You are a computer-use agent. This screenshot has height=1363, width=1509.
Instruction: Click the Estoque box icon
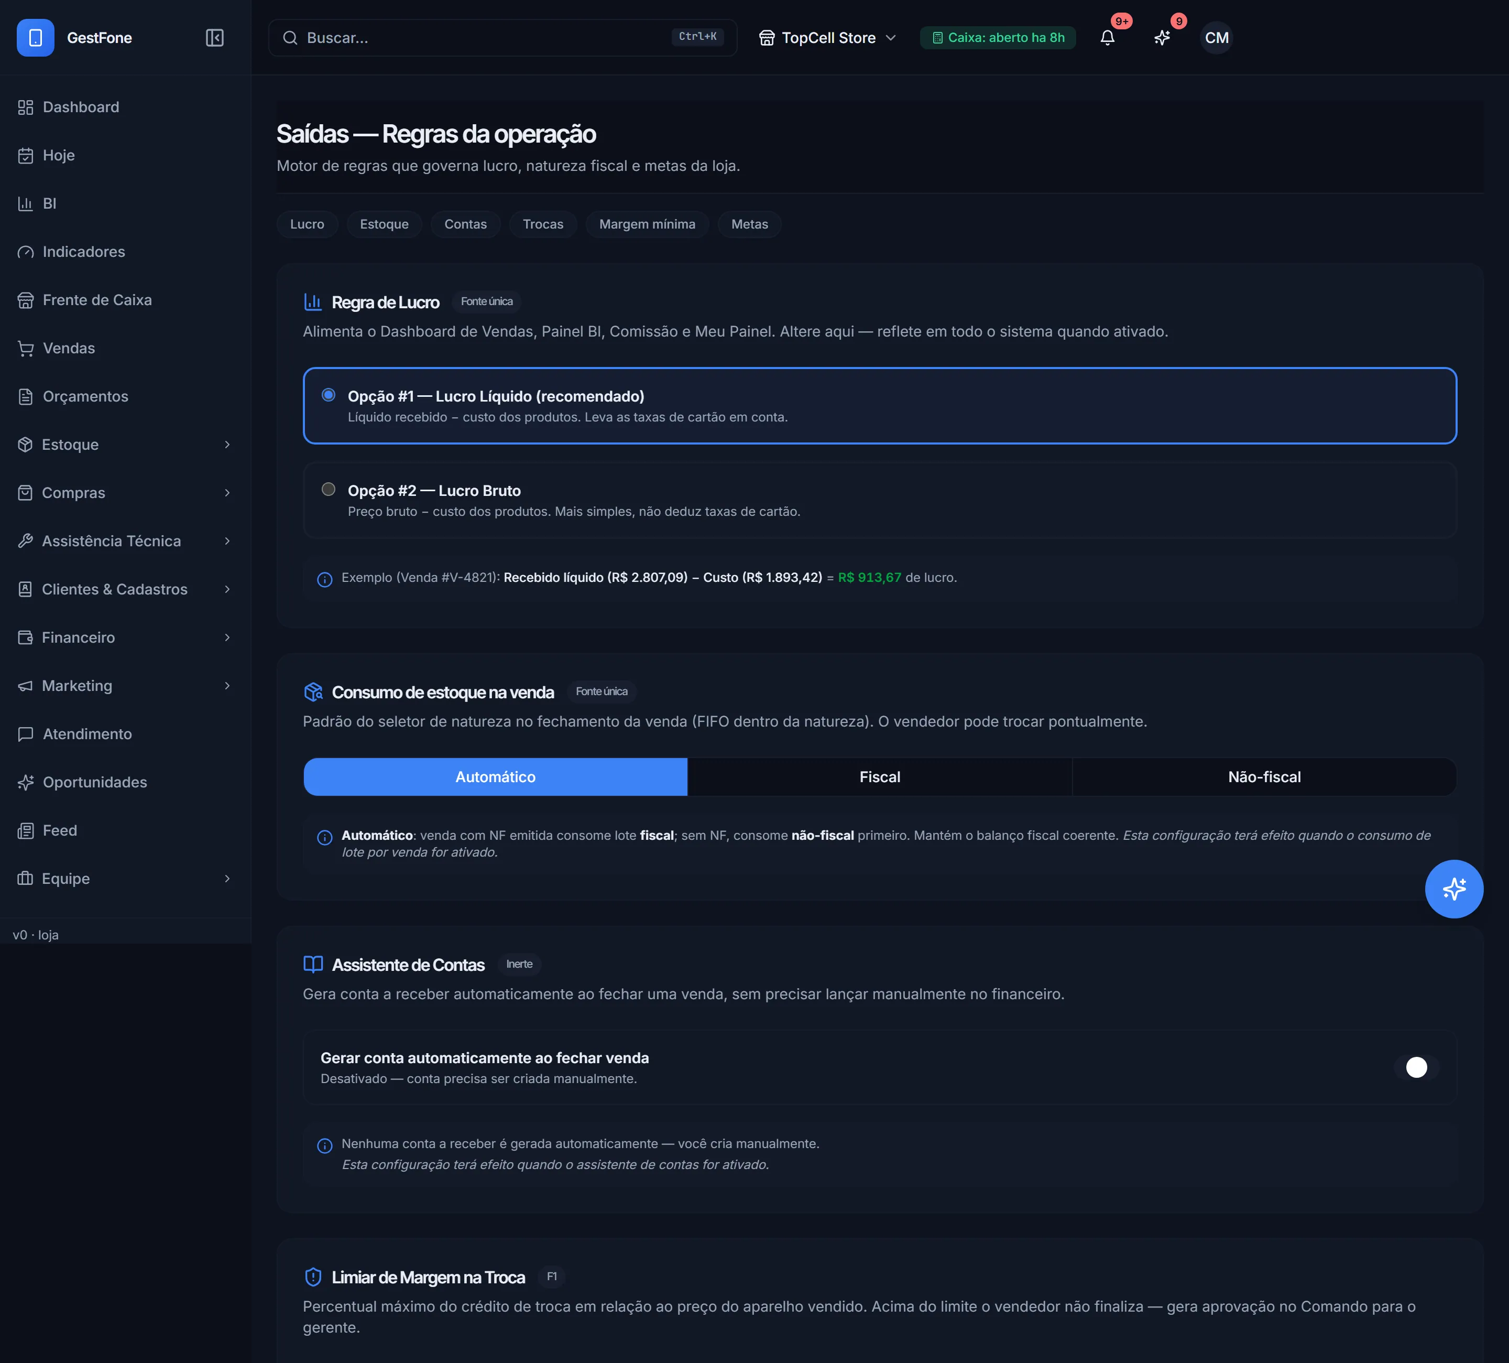point(26,445)
